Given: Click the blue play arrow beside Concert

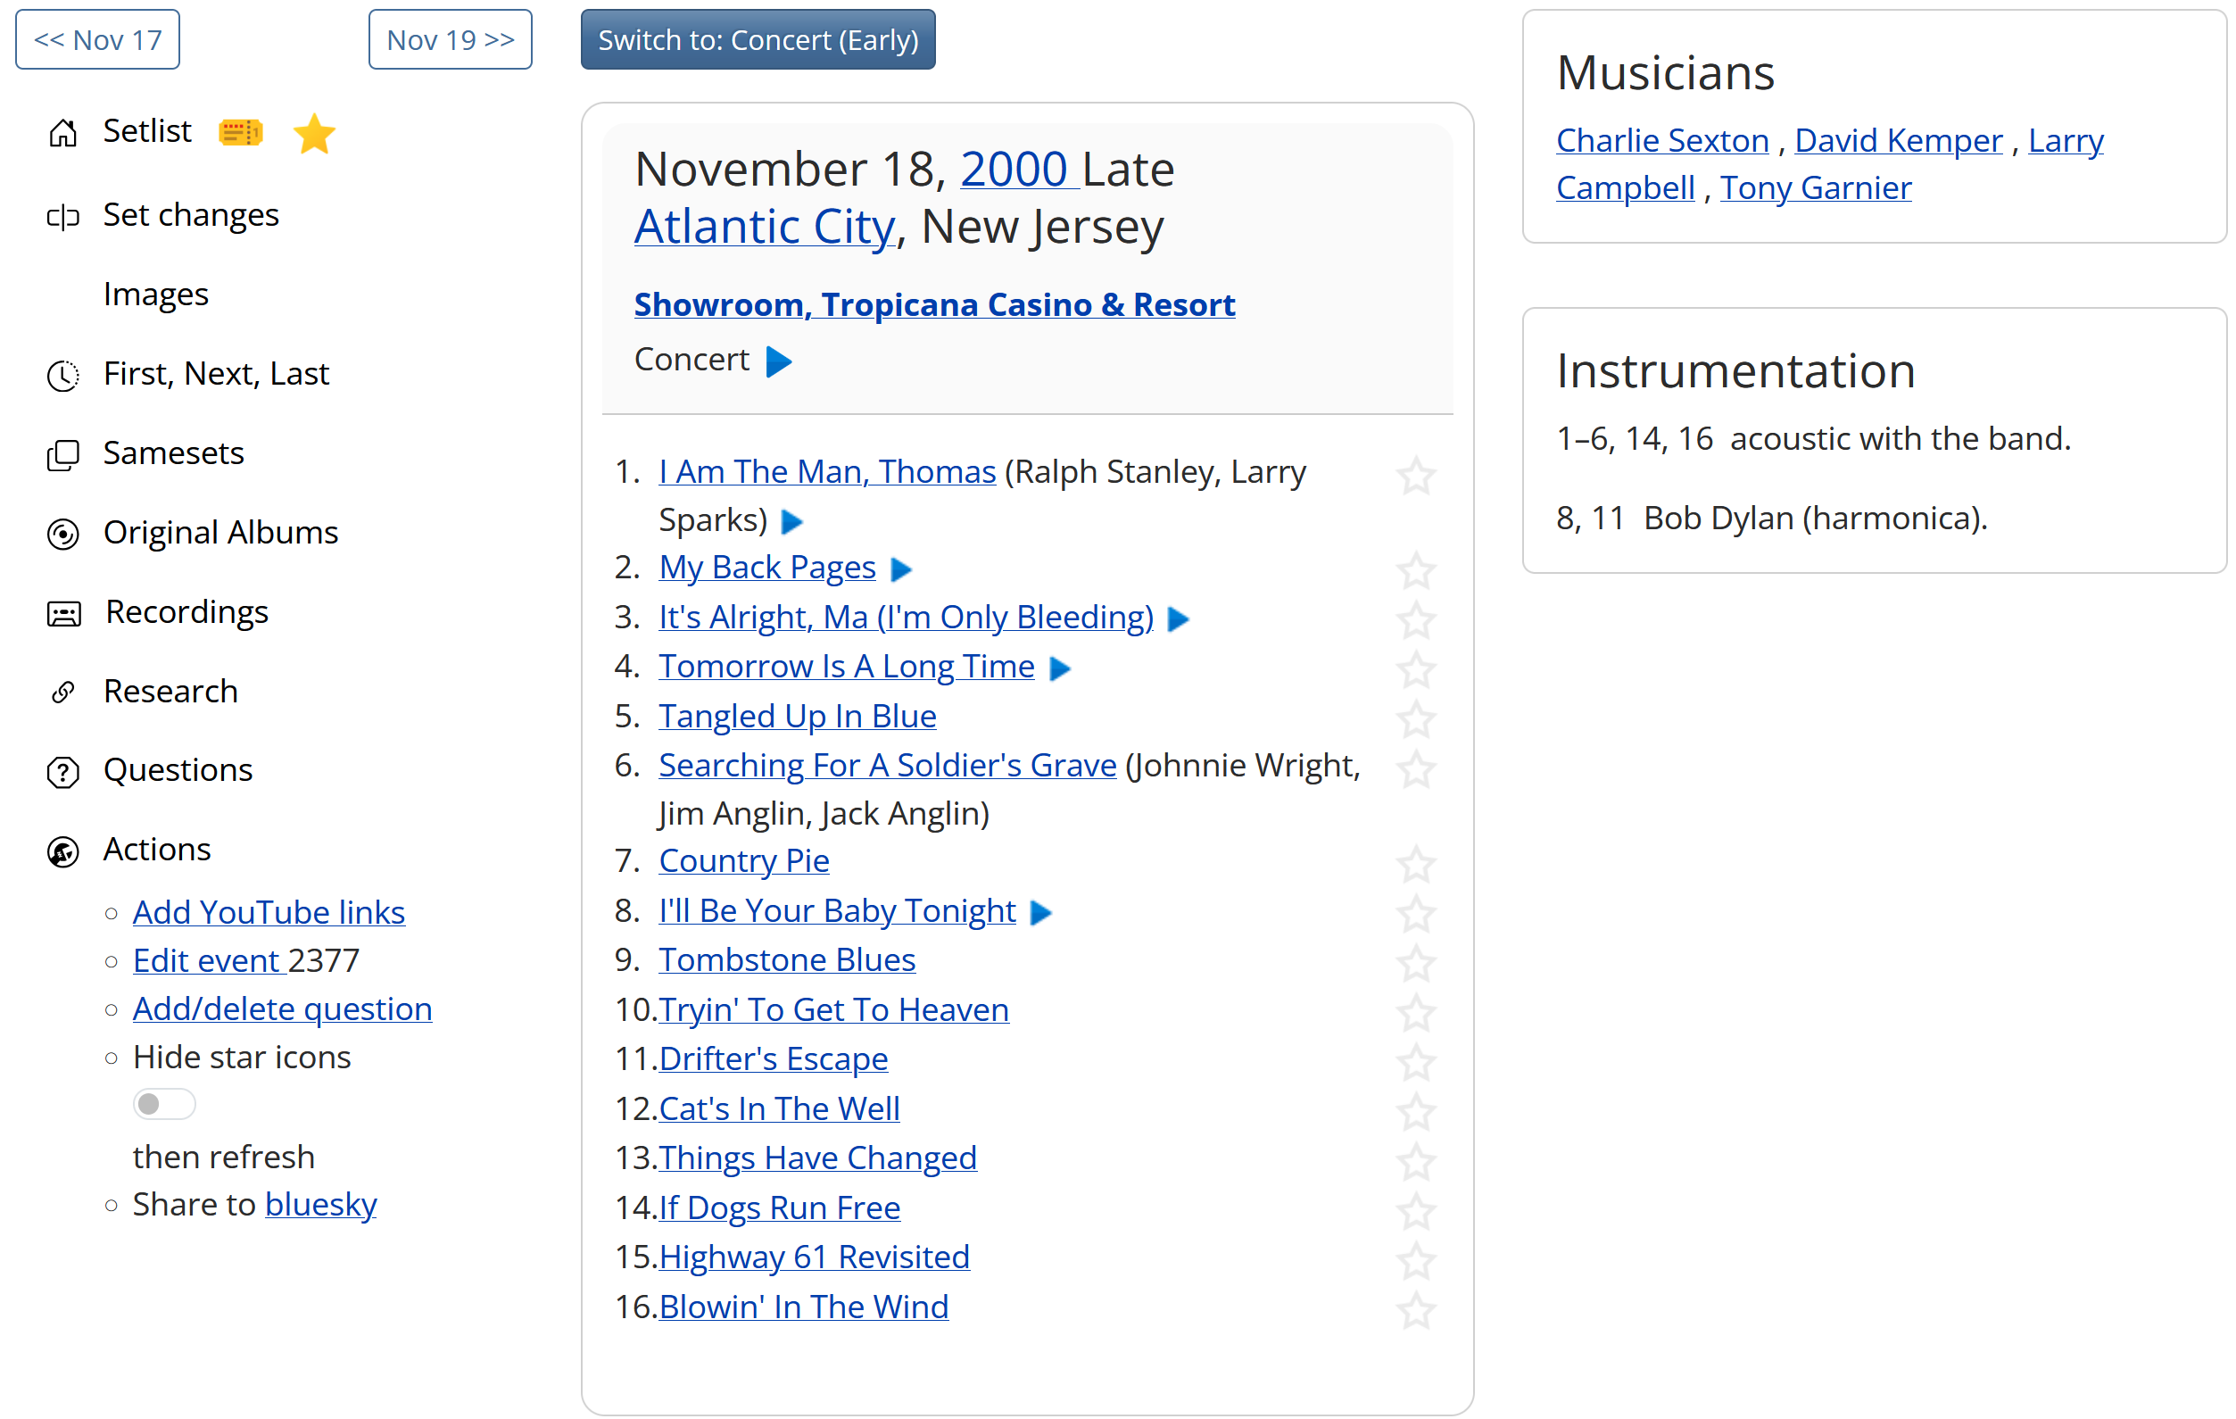Looking at the screenshot, I should click(778, 361).
